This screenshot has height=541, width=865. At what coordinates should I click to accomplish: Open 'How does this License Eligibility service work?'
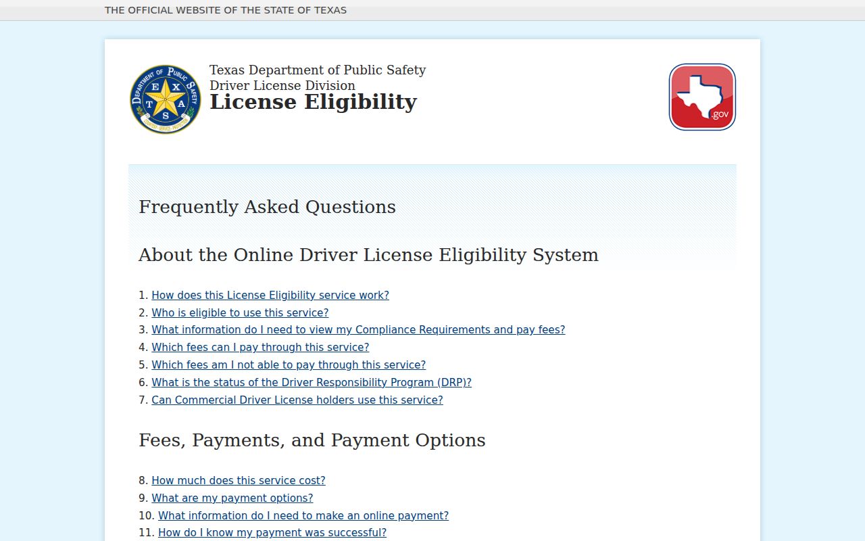[270, 295]
